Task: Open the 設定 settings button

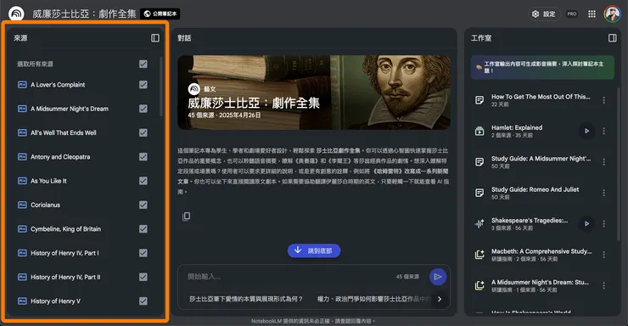Action: (544, 14)
